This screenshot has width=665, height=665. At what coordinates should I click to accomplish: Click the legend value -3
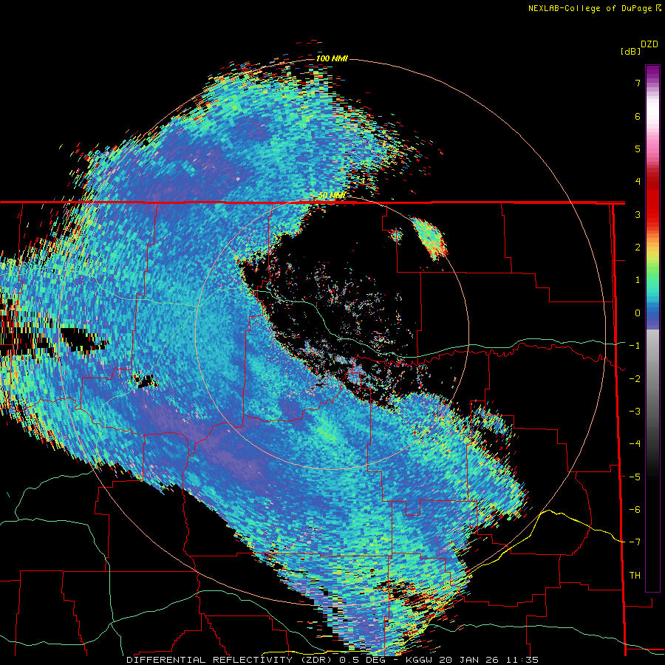[x=635, y=411]
